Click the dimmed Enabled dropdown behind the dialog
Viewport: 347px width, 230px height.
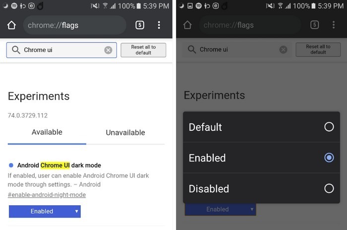(x=221, y=209)
